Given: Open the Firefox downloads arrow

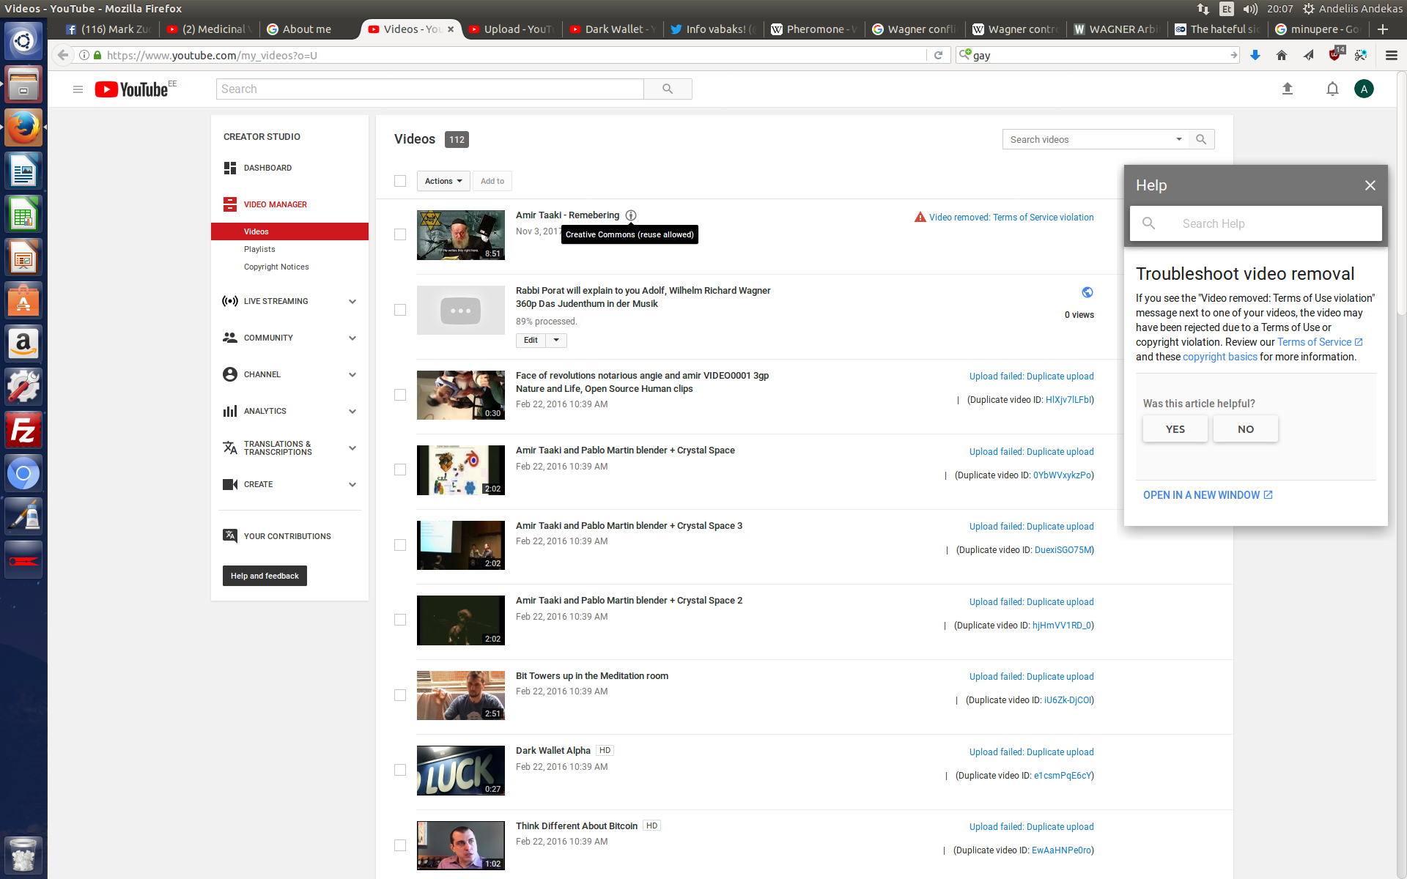Looking at the screenshot, I should coord(1255,55).
